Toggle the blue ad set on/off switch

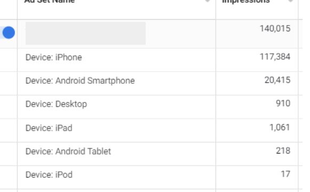point(9,33)
